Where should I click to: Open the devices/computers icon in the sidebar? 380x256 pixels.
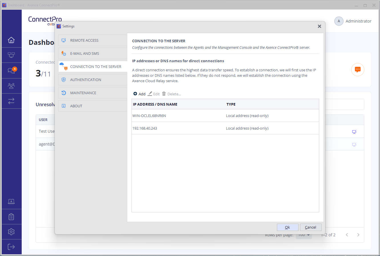(x=11, y=55)
